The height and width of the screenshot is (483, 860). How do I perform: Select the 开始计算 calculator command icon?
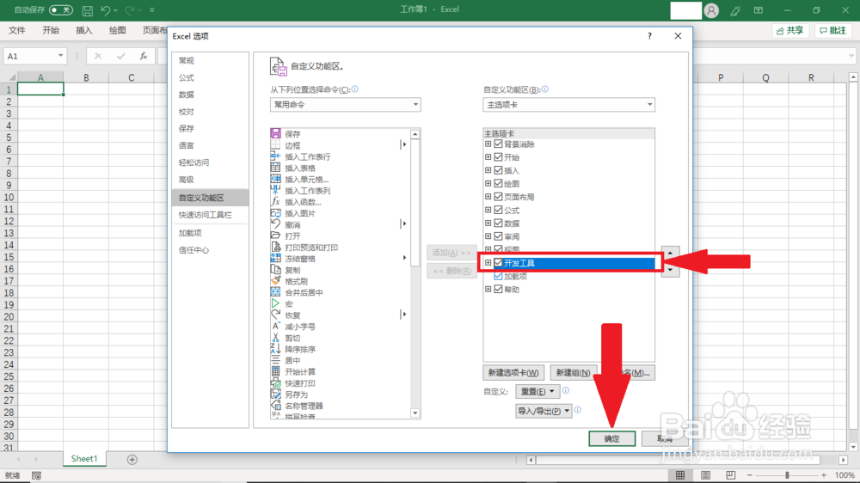275,372
